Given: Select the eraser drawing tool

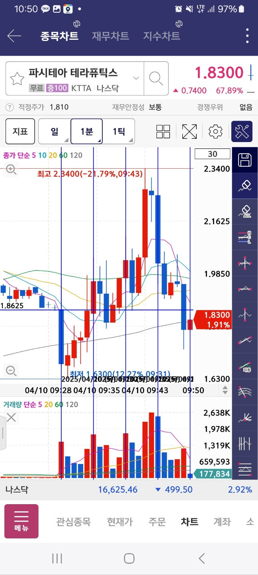Looking at the screenshot, I should tap(244, 186).
